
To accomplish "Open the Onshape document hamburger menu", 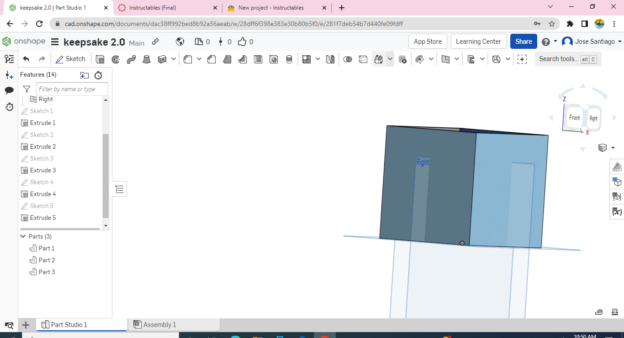I will (55, 42).
